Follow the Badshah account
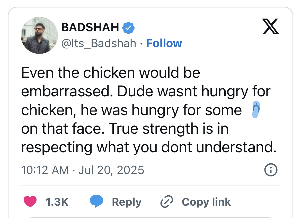The width and height of the screenshot is (301, 218). tap(164, 43)
